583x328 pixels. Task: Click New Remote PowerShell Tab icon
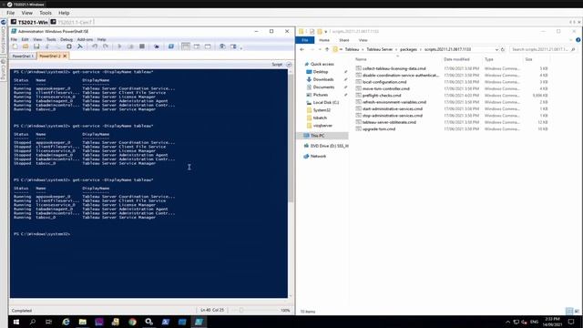(156, 46)
